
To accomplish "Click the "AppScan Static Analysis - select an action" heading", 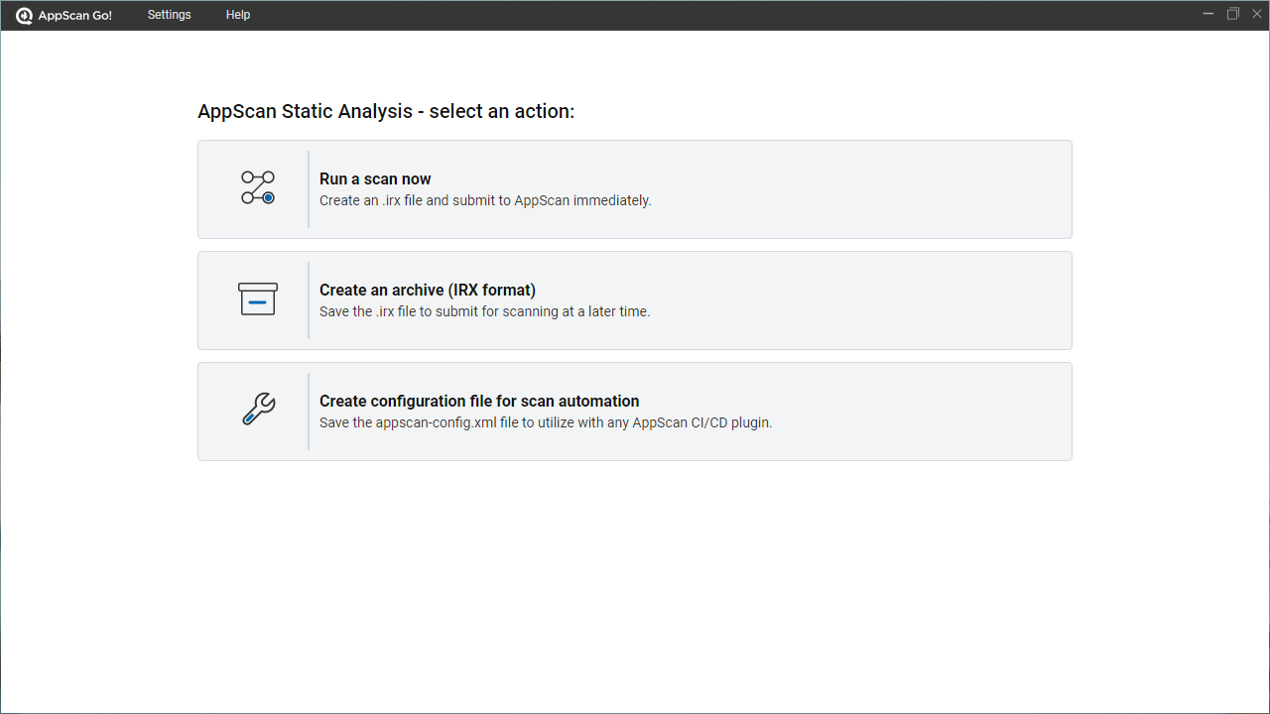I will 386,111.
